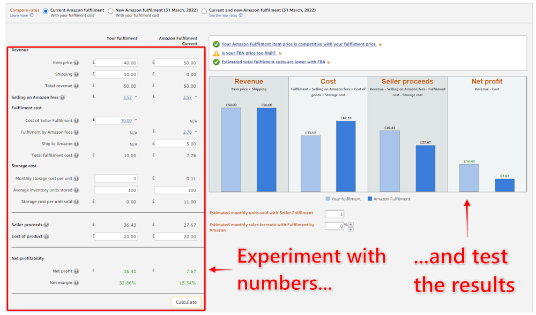Open help icon beside Ship to Amazon
The image size is (536, 315).
click(77, 144)
